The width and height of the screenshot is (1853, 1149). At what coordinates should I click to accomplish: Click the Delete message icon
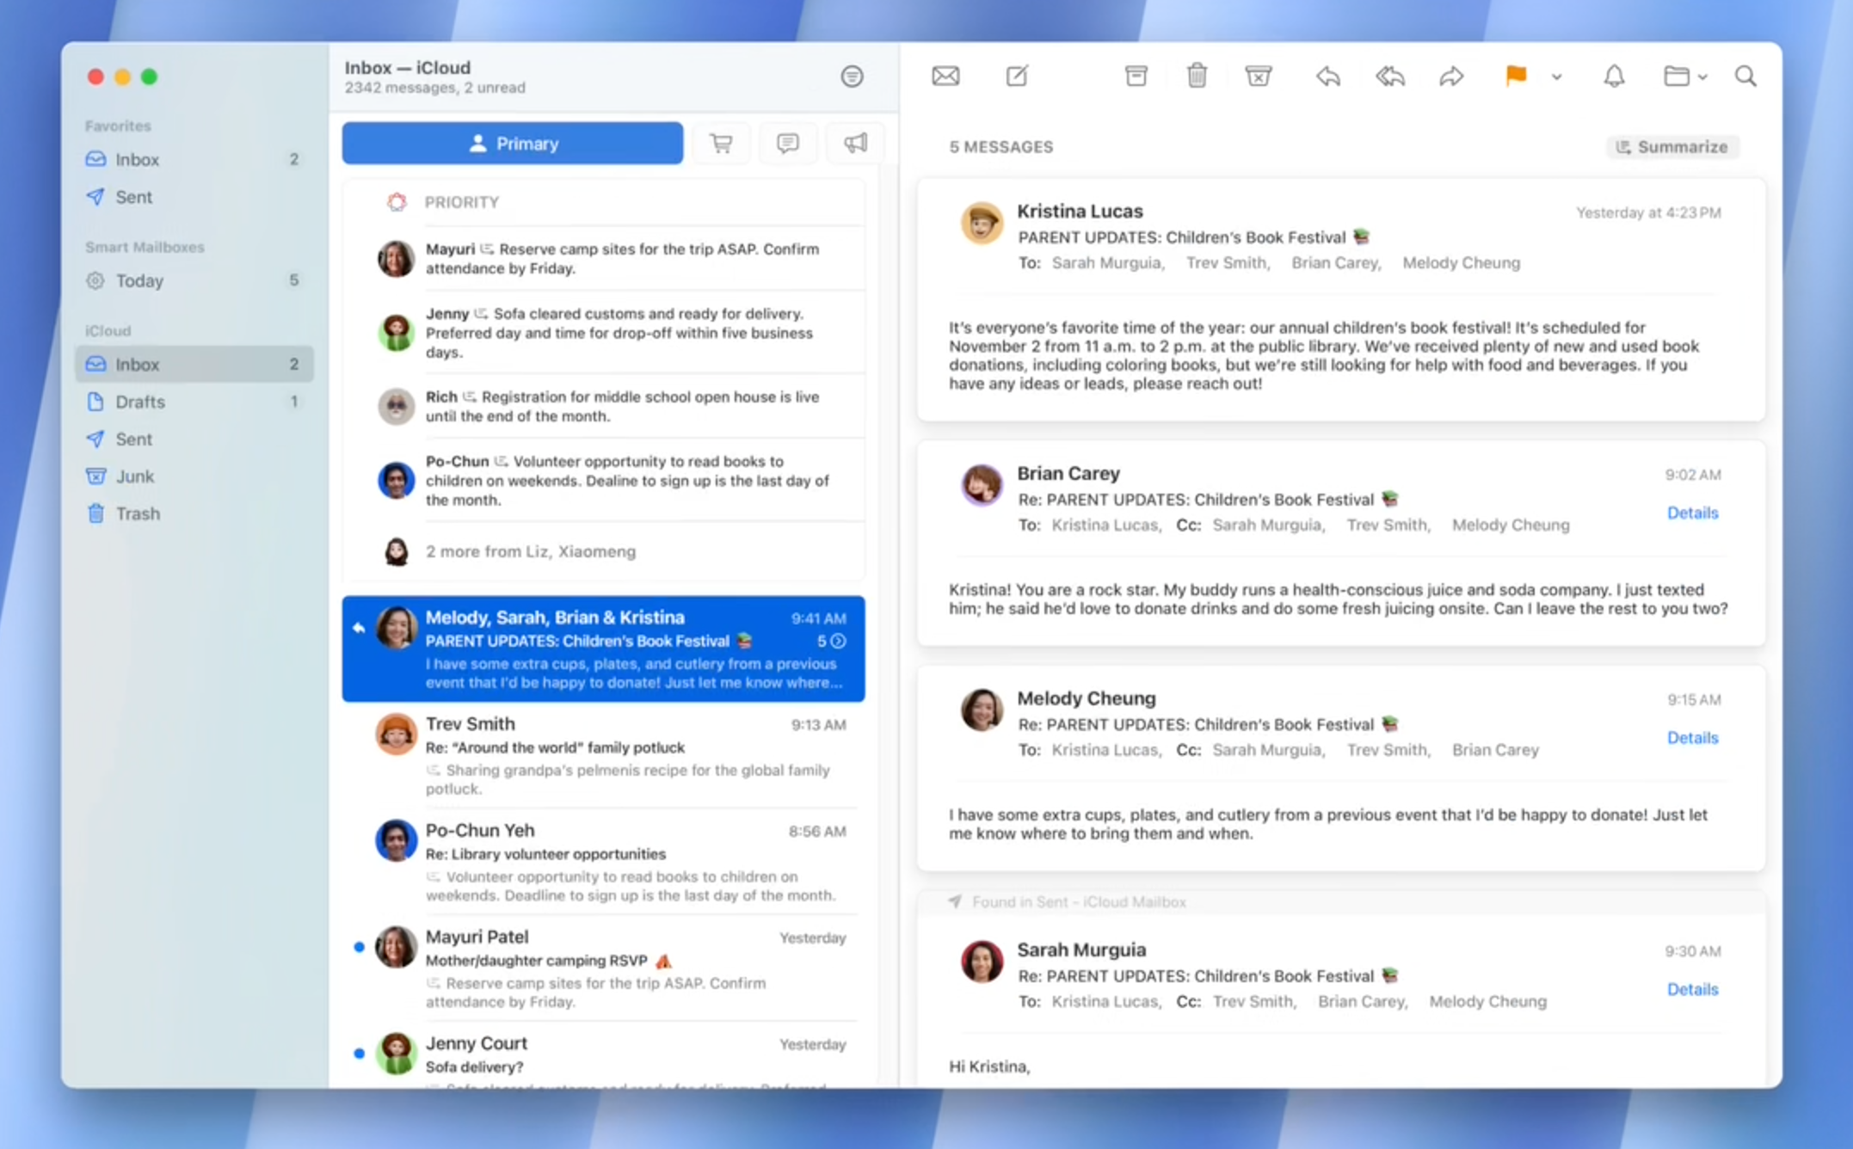pos(1197,77)
